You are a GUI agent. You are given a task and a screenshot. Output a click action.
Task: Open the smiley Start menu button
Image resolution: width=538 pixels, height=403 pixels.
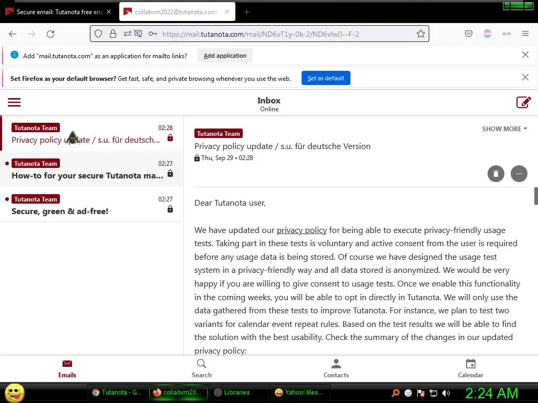tap(14, 393)
